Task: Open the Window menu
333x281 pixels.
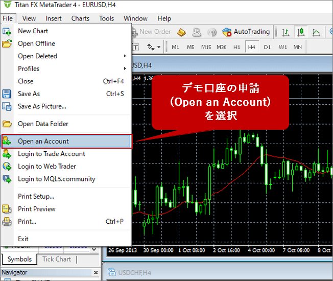Action: click(x=135, y=18)
